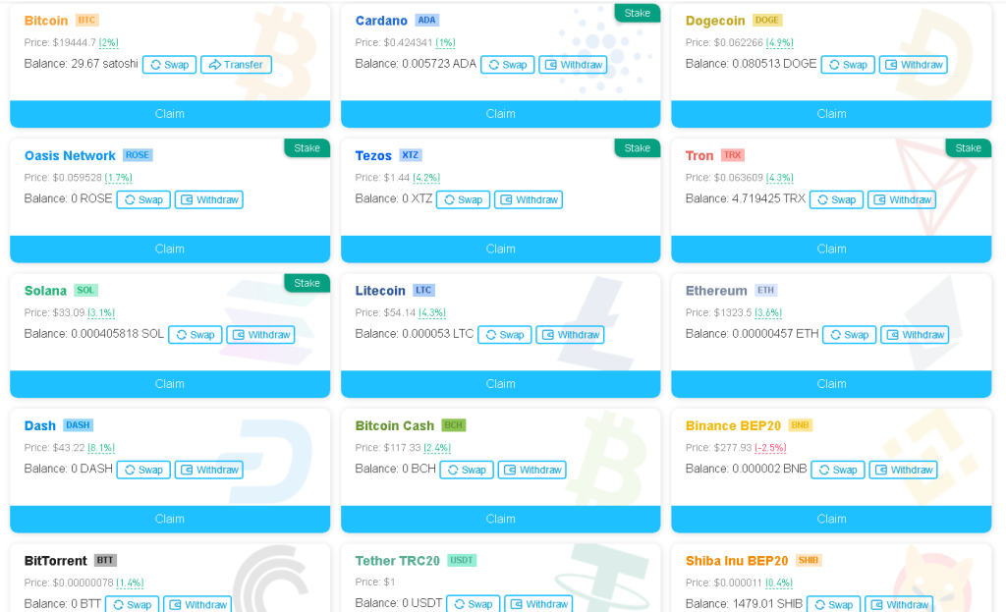Claim Ethereum reward

[831, 384]
